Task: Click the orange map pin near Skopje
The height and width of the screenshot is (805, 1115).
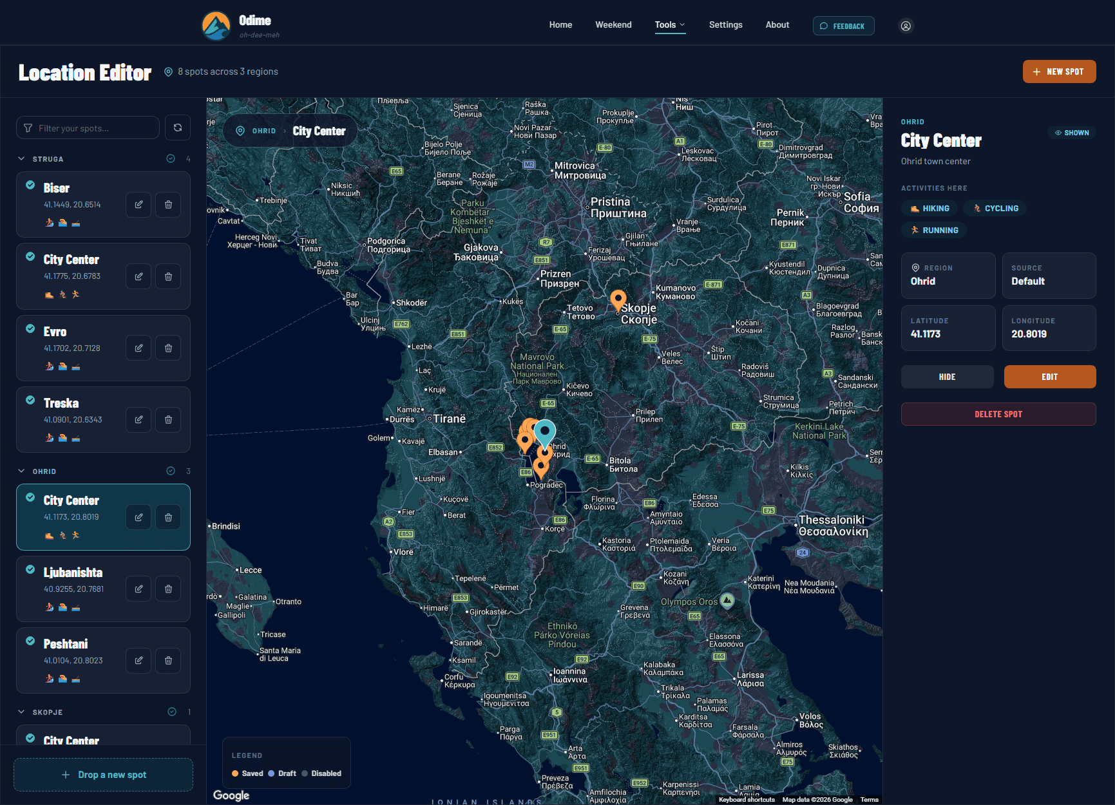Action: [618, 299]
